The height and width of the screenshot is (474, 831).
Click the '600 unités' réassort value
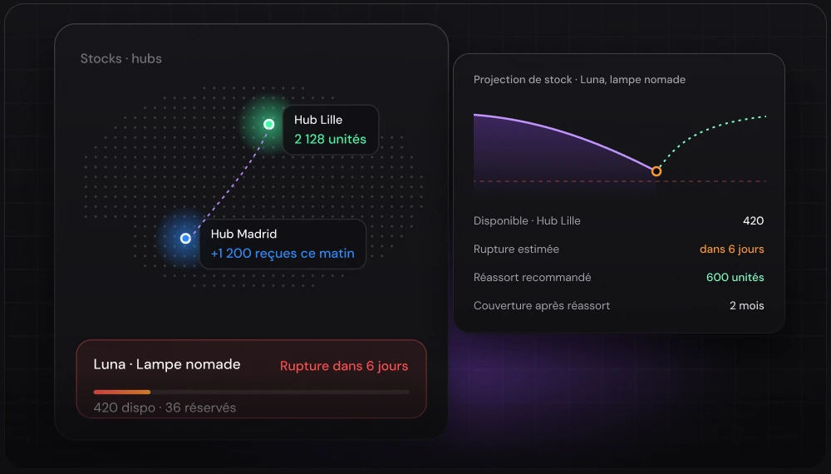(x=735, y=277)
